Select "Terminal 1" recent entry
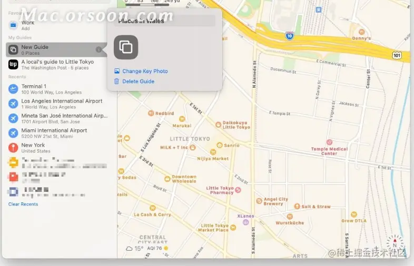 [x=57, y=89]
